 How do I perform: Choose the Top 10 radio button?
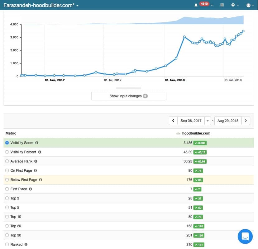point(7,217)
